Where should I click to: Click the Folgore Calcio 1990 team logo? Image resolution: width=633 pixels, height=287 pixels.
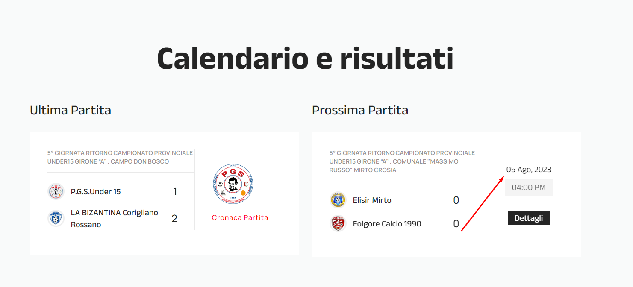[x=338, y=223]
